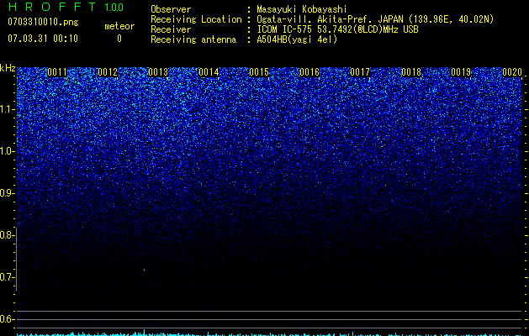Click the bright cyan dot near 0.7 kHz
This screenshot has height=336, width=529.
(144, 270)
